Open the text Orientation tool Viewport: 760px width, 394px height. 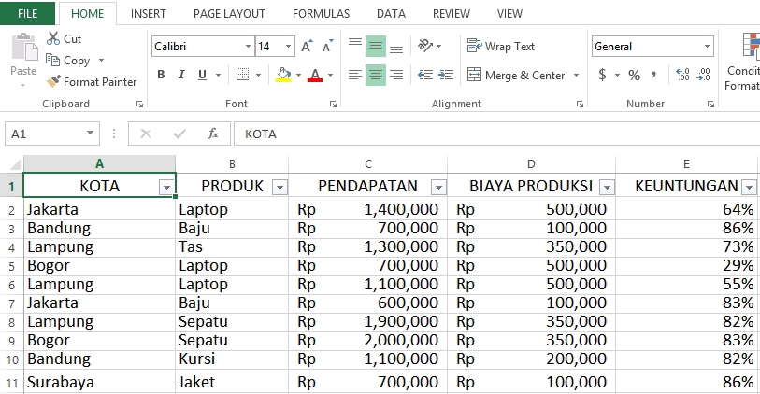click(425, 46)
